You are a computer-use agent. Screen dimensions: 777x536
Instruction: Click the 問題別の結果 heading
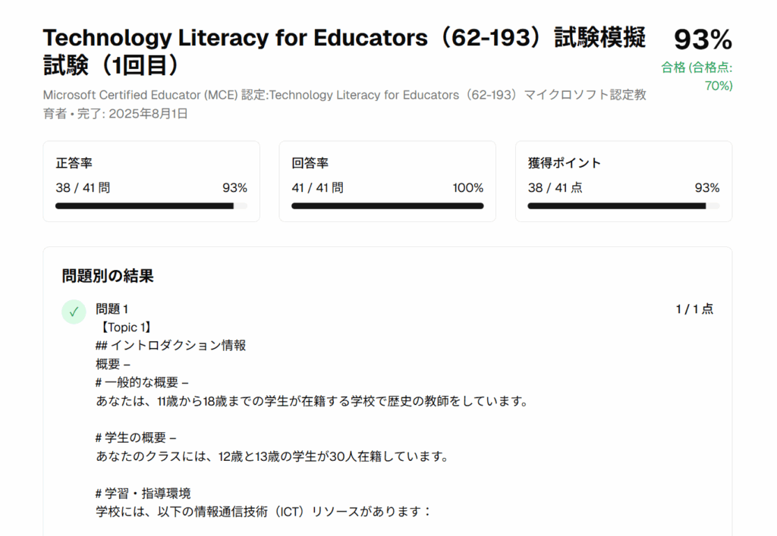[108, 276]
